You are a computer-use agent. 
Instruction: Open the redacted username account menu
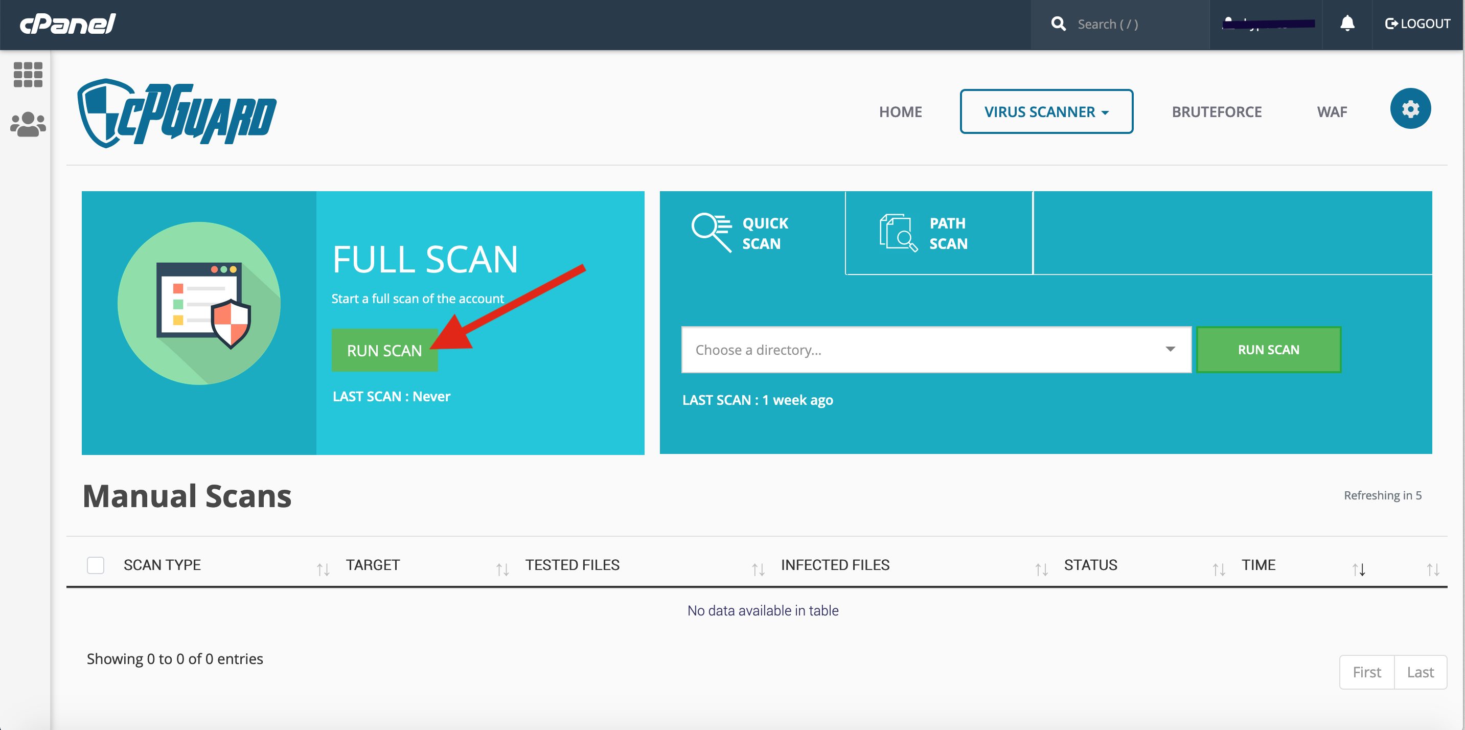(1268, 24)
